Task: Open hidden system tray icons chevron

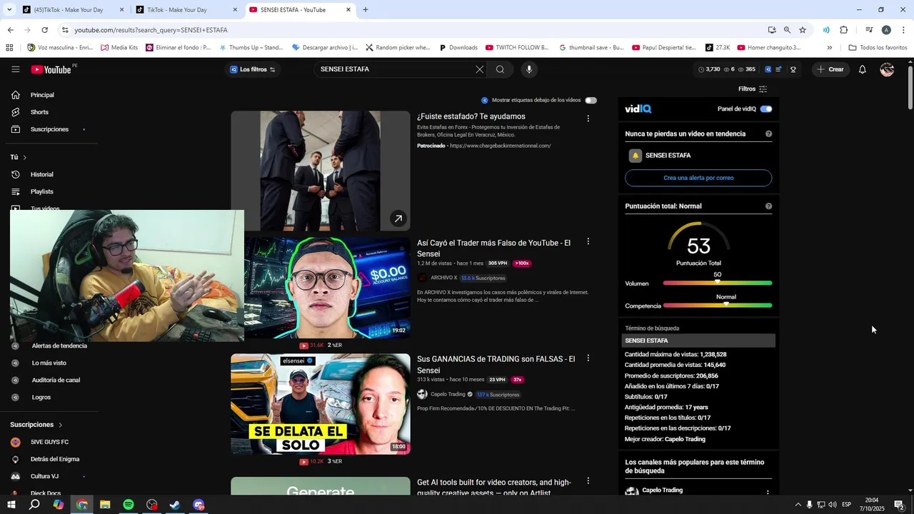Action: (798, 505)
